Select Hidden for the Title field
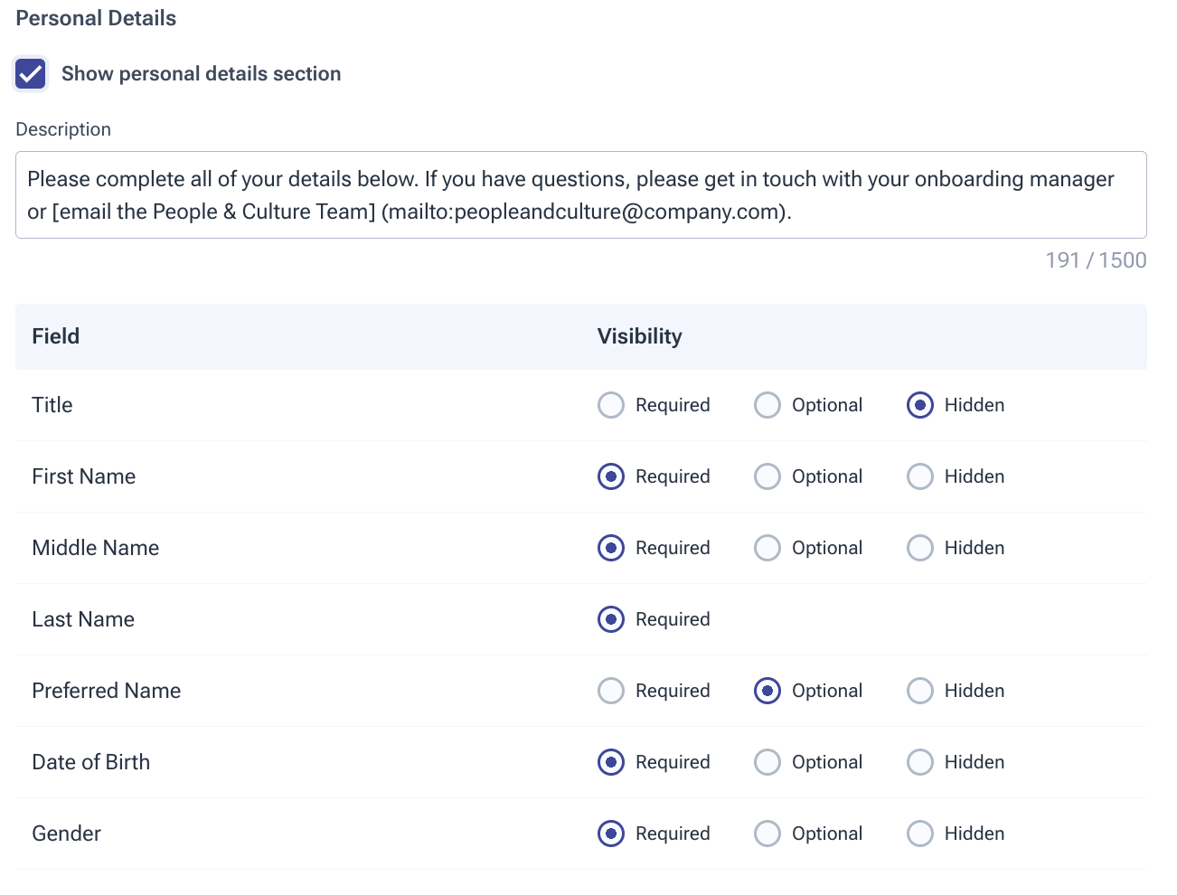 (920, 405)
